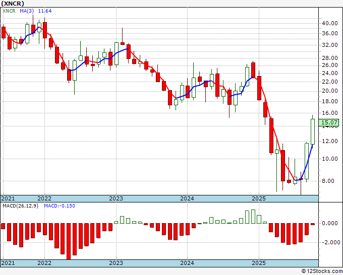Viewport: 343px width, 275px height.
Task: Click the latest green candlestick beside 15.07 tag
Action: tap(313, 131)
